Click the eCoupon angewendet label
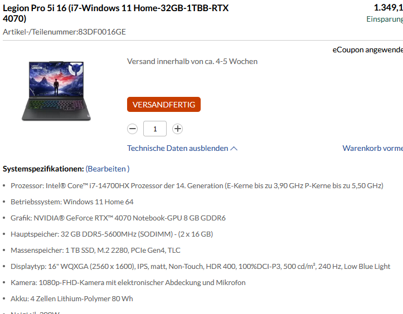 (368, 50)
